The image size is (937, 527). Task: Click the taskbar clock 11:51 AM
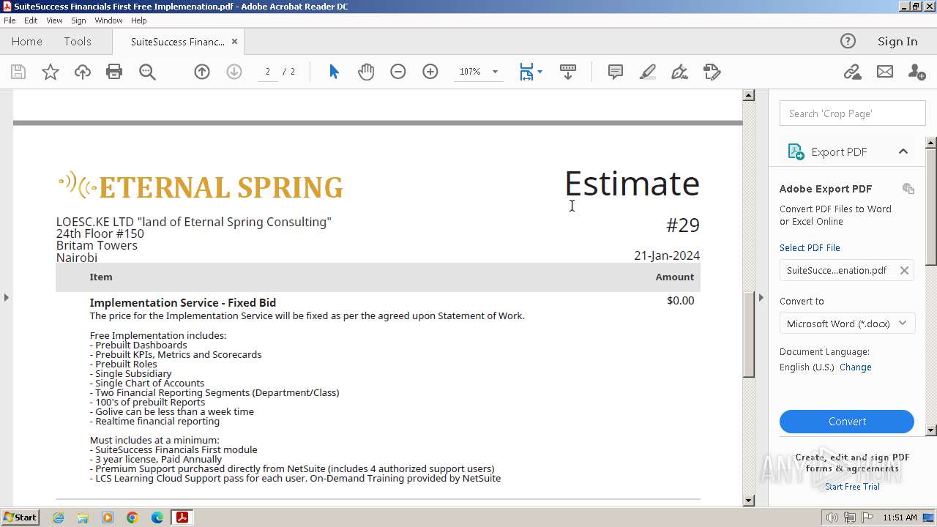900,517
